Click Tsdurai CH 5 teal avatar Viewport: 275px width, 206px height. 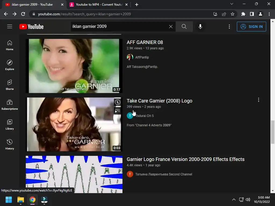tap(130, 116)
